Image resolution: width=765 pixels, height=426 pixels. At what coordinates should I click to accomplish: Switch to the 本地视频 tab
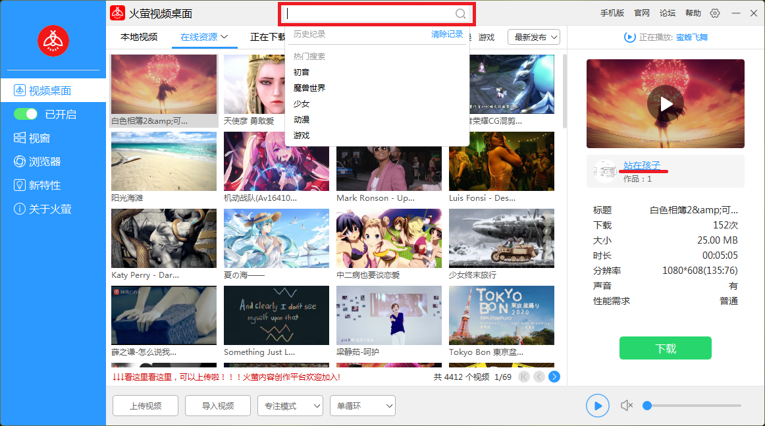click(139, 38)
